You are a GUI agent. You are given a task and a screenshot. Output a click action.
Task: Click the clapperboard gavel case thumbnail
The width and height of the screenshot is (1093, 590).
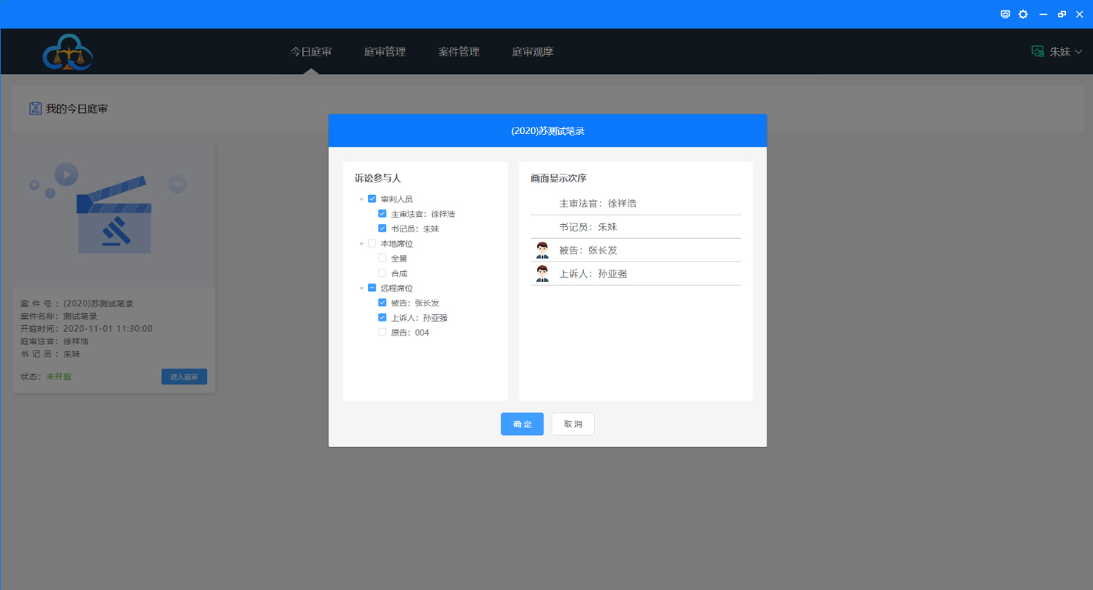point(114,215)
